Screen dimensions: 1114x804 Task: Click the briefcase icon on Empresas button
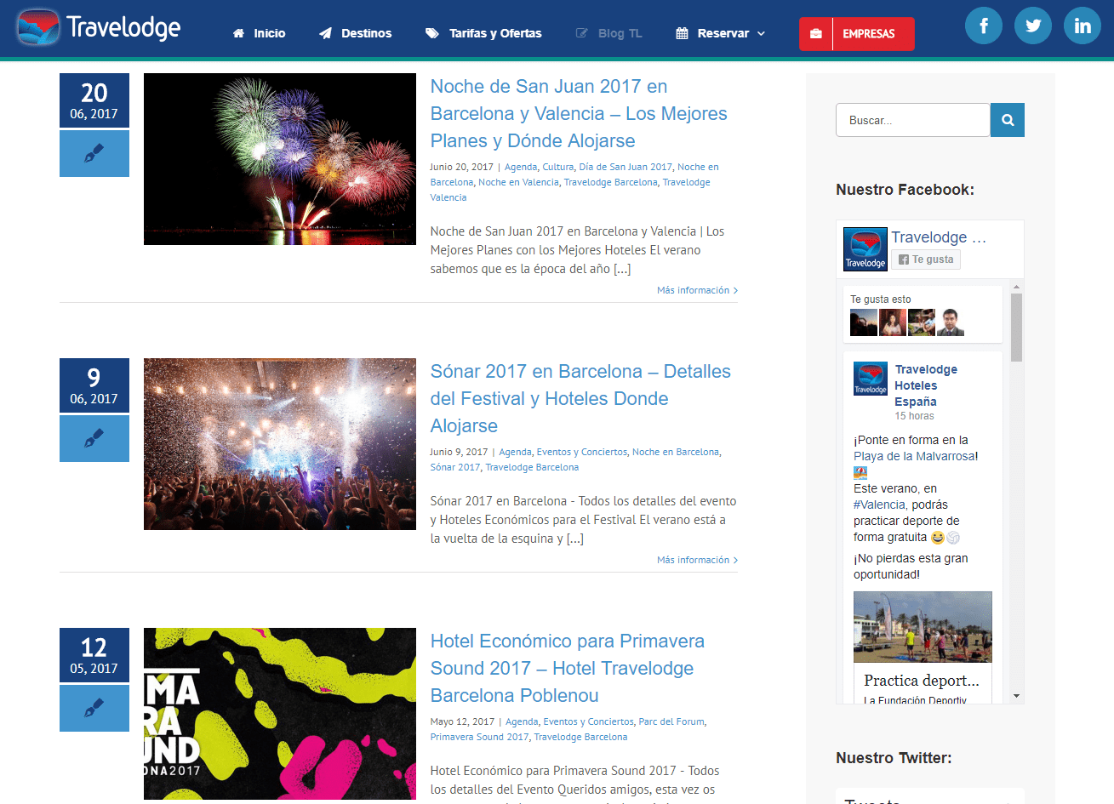click(816, 34)
